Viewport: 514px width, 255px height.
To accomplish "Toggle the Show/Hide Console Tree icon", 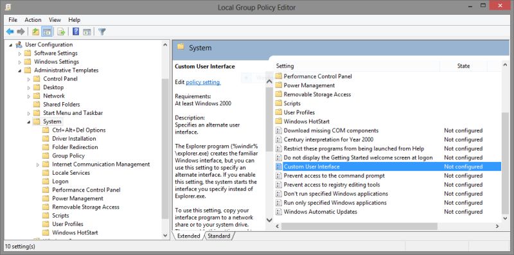I will pyautogui.click(x=47, y=31).
